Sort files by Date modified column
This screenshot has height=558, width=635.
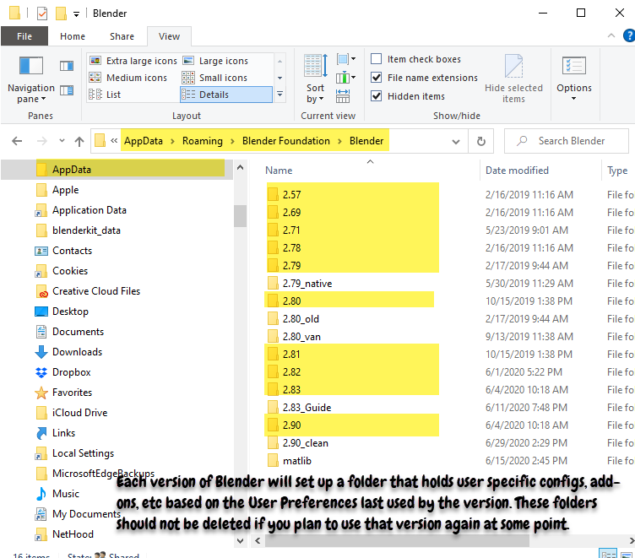(517, 171)
